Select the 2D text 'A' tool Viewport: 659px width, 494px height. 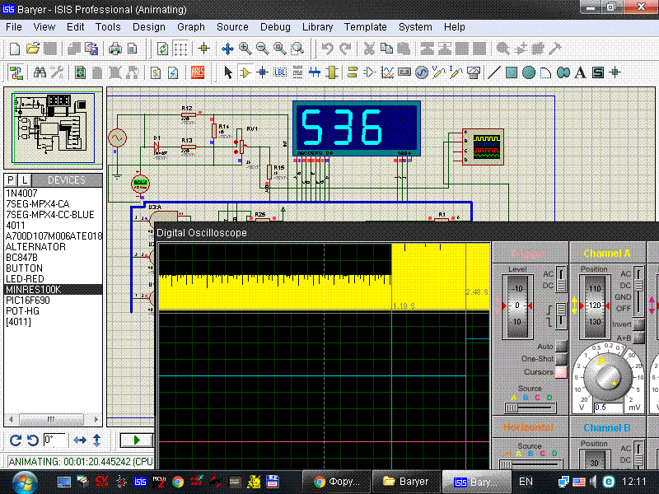click(x=580, y=72)
